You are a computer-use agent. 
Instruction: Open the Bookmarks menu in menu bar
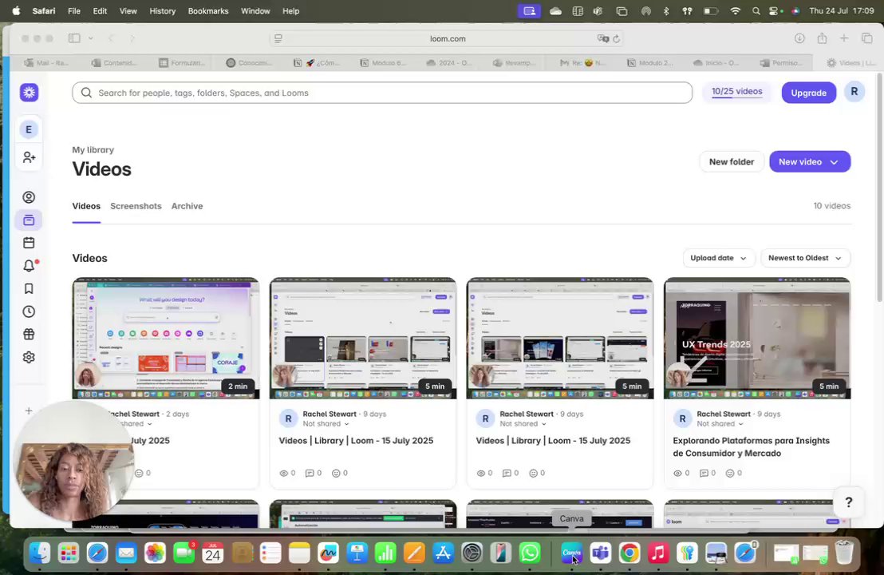tap(208, 10)
